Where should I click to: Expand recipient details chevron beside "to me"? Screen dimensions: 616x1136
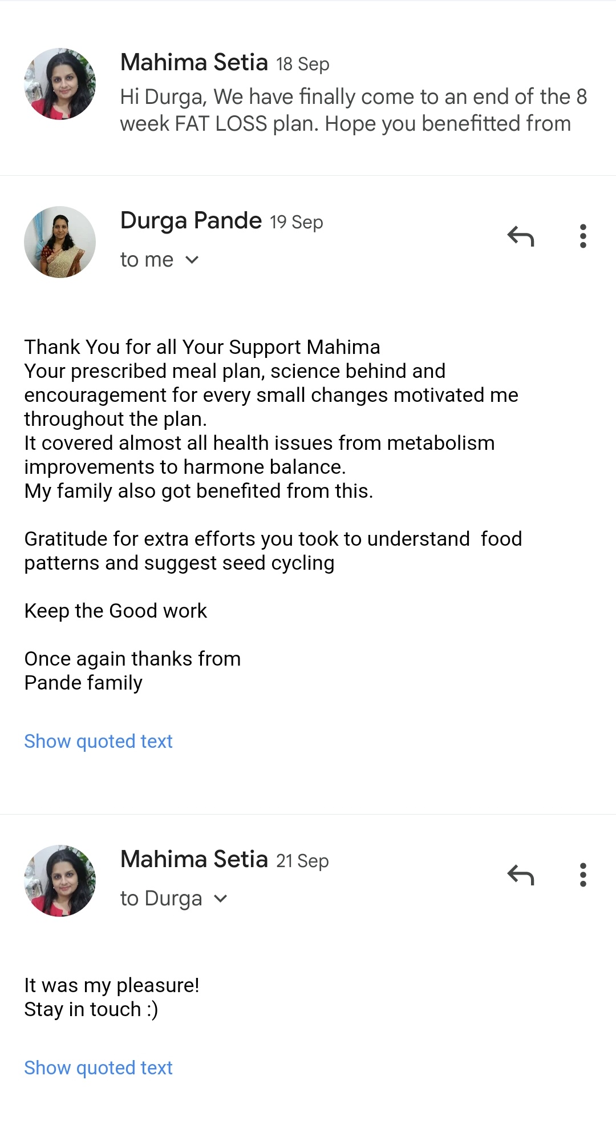pos(192,260)
